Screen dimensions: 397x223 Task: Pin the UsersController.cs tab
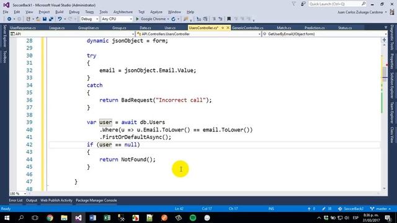223,28
